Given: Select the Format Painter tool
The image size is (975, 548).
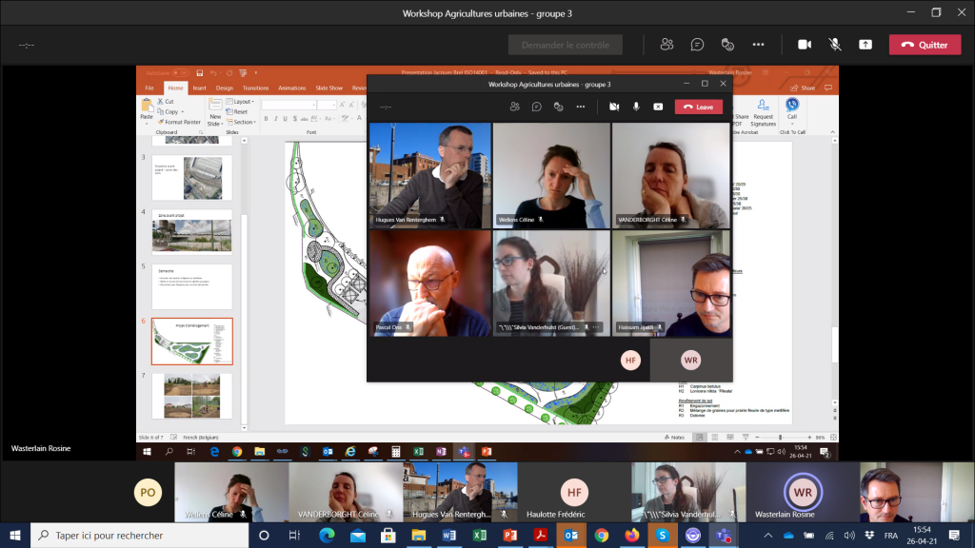Looking at the screenshot, I should coord(179,123).
